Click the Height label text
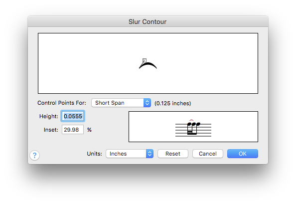The height and width of the screenshot is (204, 296). pyautogui.click(x=49, y=116)
